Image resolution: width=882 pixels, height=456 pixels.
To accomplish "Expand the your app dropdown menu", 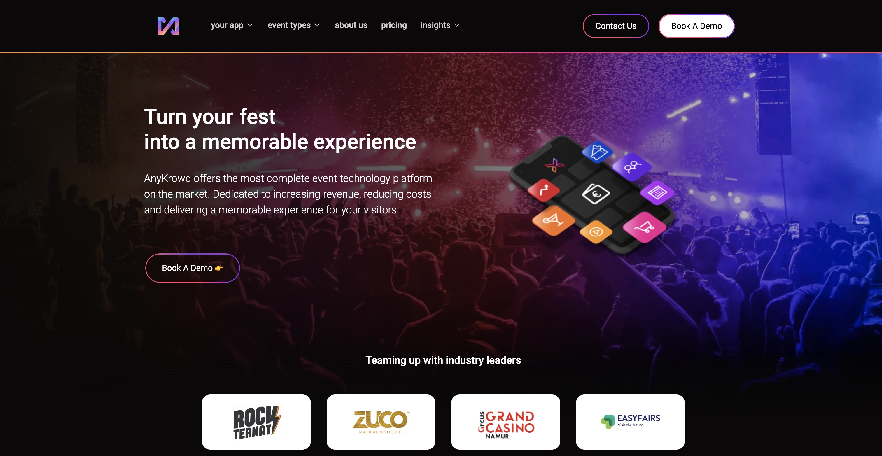I will 232,25.
